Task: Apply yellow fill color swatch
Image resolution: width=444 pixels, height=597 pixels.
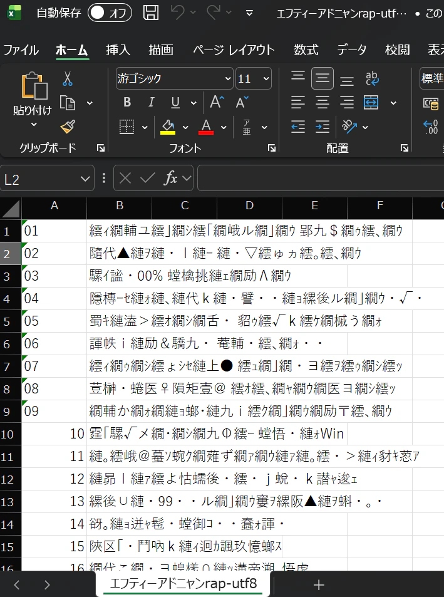Action: point(168,127)
